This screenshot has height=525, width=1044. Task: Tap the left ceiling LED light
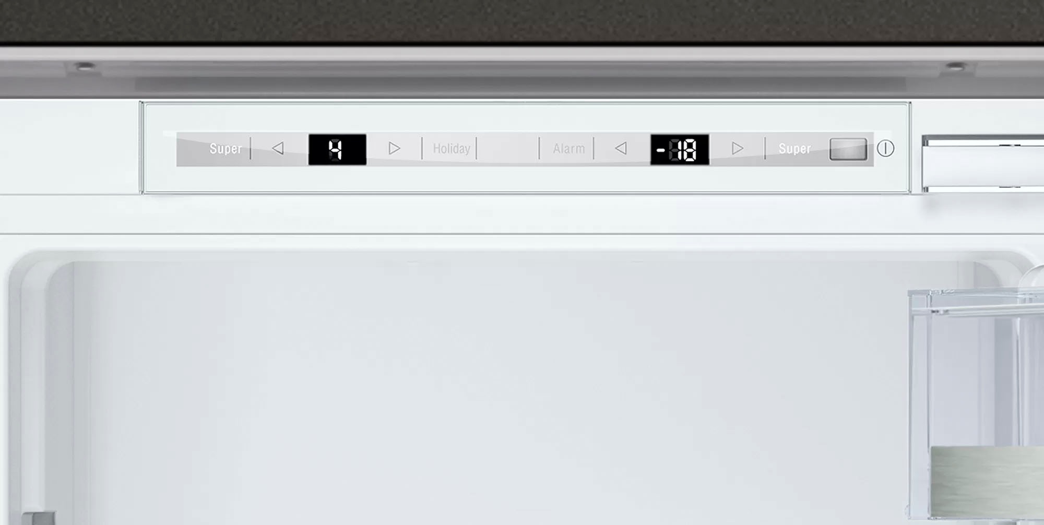tap(84, 66)
